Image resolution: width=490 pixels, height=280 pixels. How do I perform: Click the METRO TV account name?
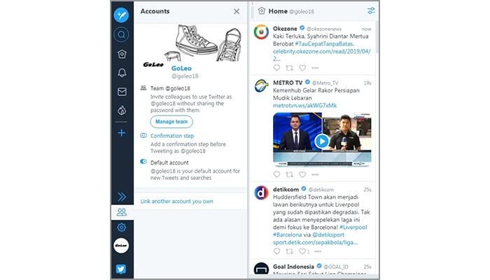[x=288, y=83]
